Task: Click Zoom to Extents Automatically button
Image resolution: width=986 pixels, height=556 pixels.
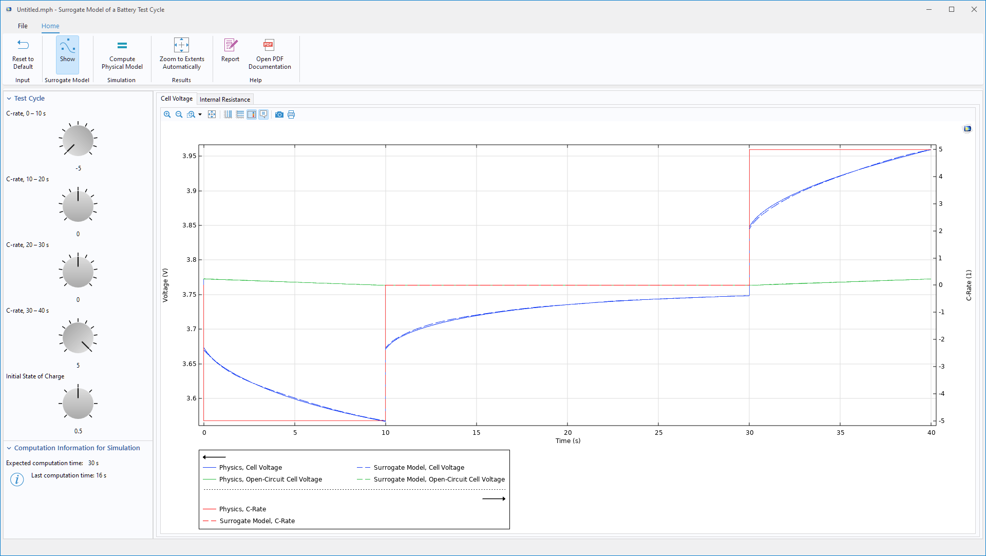Action: pos(181,54)
